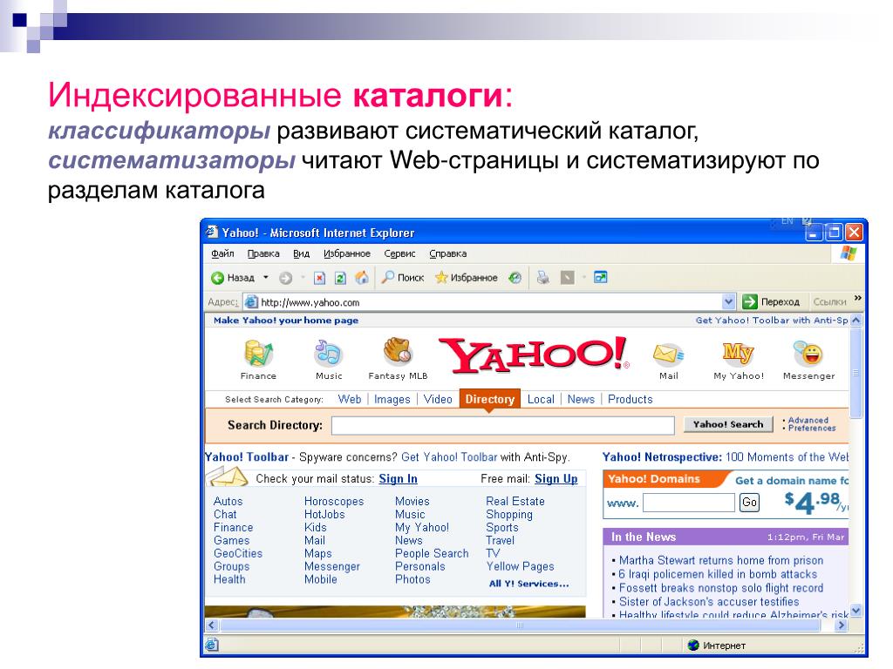Select the Directory search tab

point(490,399)
